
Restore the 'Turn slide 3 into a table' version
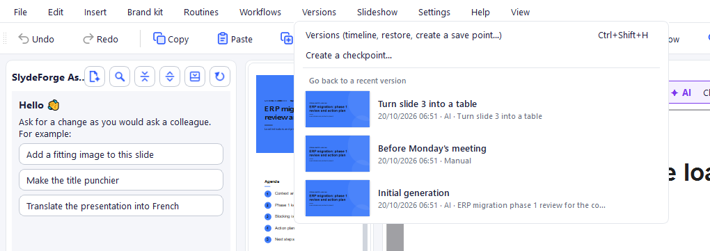coord(481,109)
